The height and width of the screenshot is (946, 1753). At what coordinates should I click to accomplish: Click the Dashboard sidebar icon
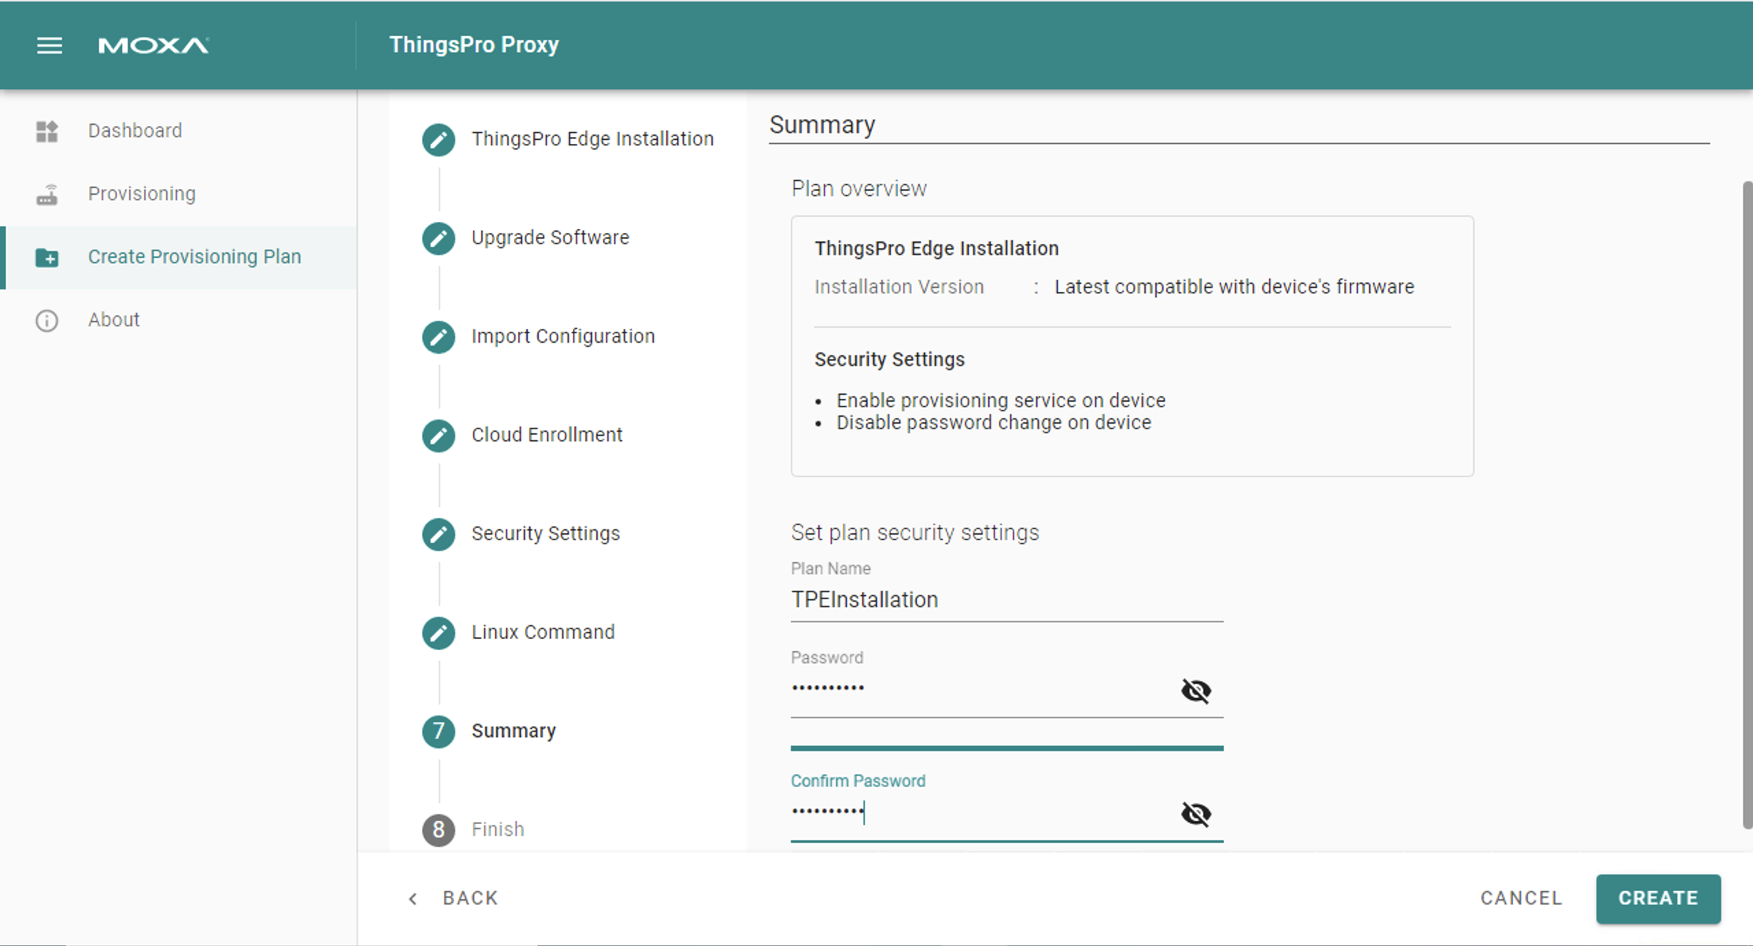tap(47, 130)
